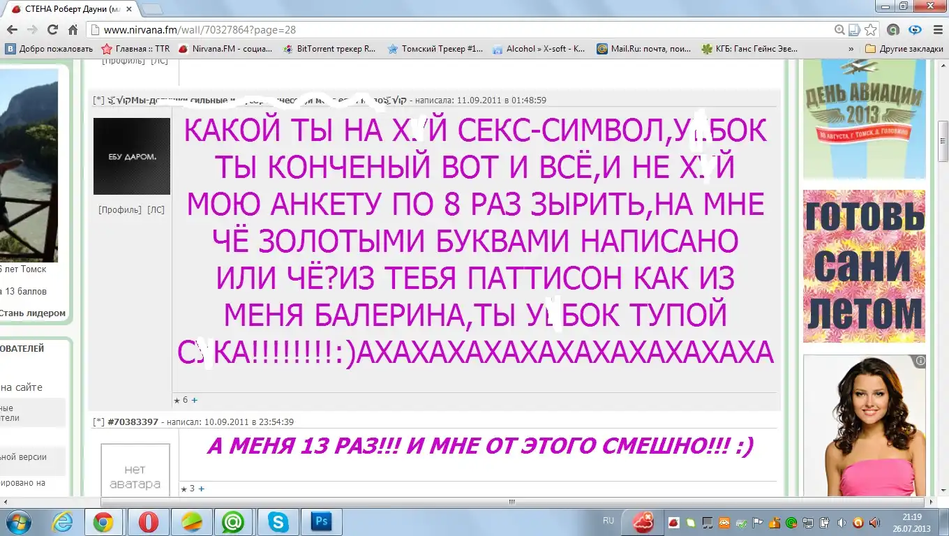Click the "Стань лидером" link
The width and height of the screenshot is (949, 536).
pos(32,313)
